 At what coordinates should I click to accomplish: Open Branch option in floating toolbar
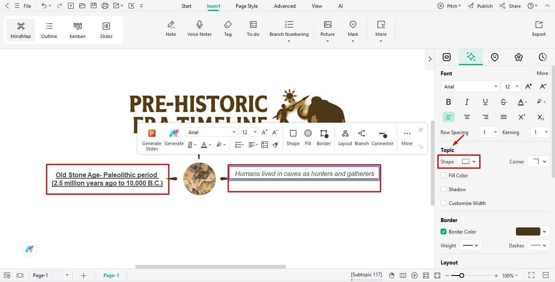(362, 137)
